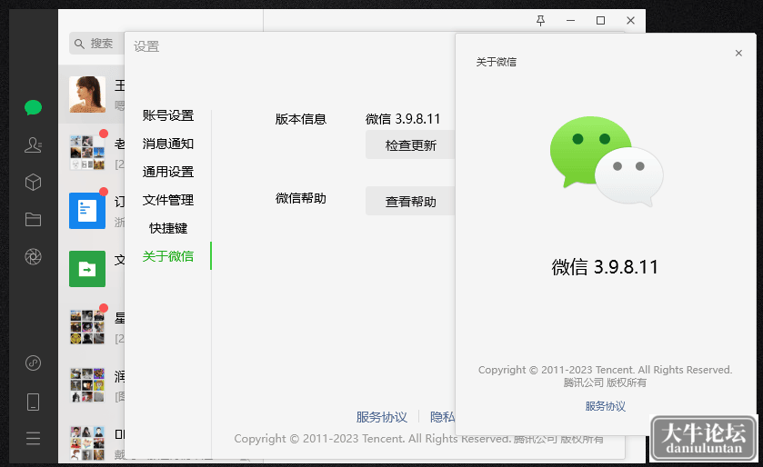
Task: Open 服务协议 link in settings window
Action: [x=382, y=417]
